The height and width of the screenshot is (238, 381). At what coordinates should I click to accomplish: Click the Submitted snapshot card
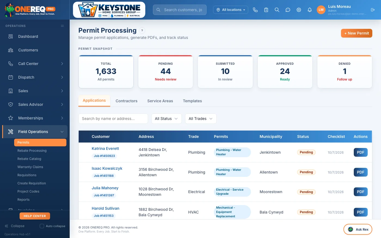coord(225,72)
